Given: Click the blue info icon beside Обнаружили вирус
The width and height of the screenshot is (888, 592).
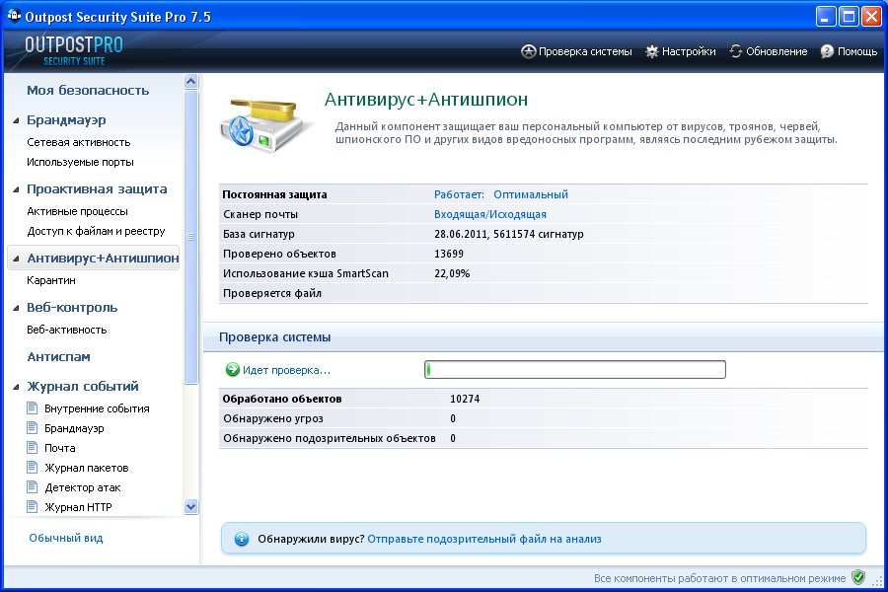Looking at the screenshot, I should pyautogui.click(x=242, y=539).
